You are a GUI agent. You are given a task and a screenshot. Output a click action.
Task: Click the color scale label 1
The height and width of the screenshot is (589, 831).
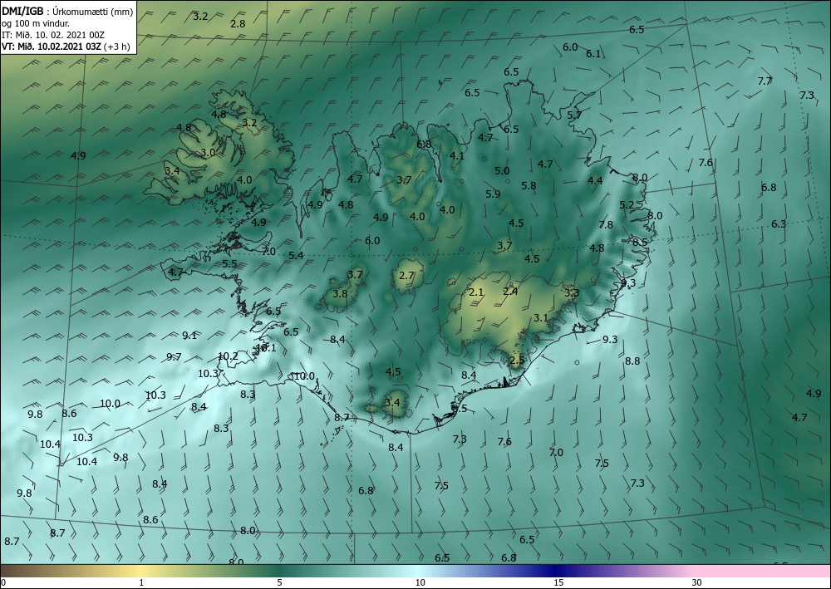[x=141, y=582]
